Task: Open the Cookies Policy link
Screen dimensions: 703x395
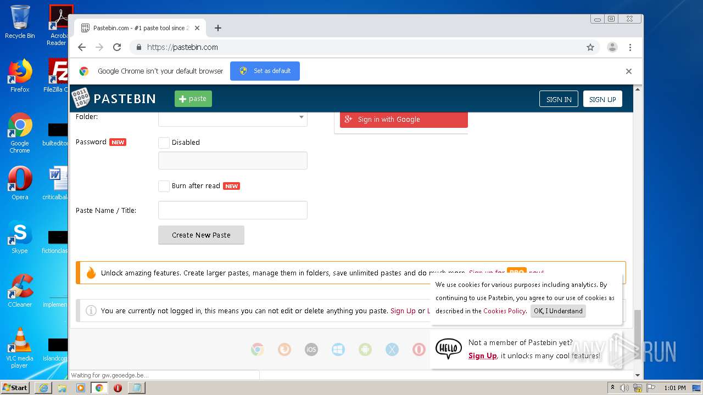Action: click(x=504, y=311)
